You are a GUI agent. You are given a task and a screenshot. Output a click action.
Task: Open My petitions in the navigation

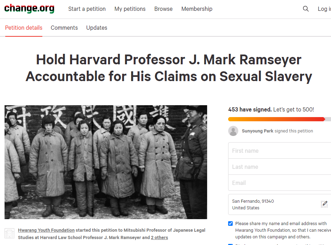(x=130, y=9)
